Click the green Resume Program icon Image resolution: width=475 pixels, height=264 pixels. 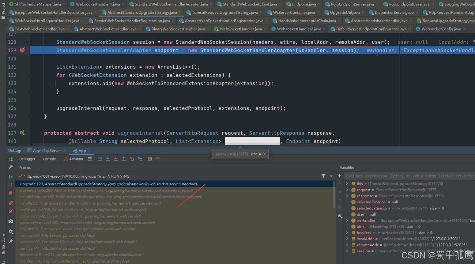click(11, 177)
